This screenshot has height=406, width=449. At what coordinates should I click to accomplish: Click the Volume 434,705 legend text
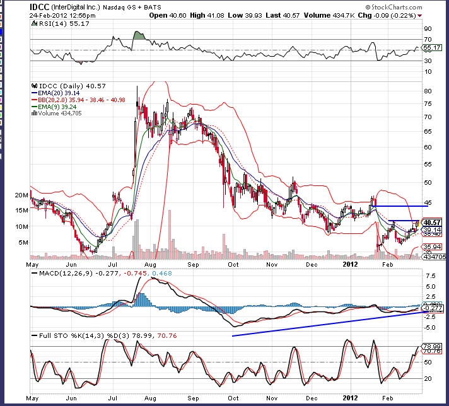60,113
